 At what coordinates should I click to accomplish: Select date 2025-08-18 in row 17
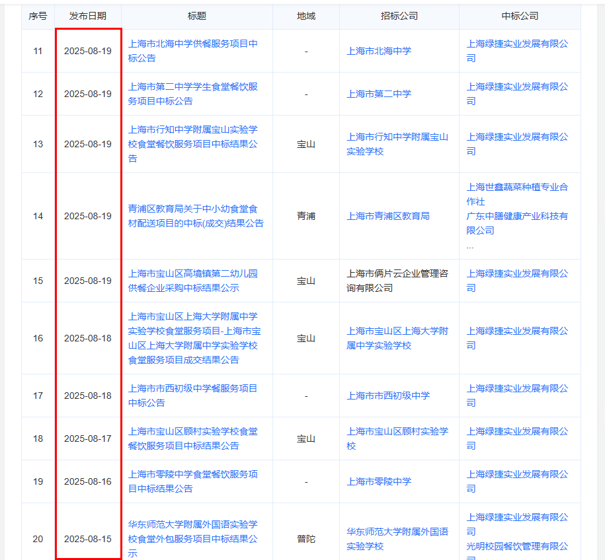[87, 396]
